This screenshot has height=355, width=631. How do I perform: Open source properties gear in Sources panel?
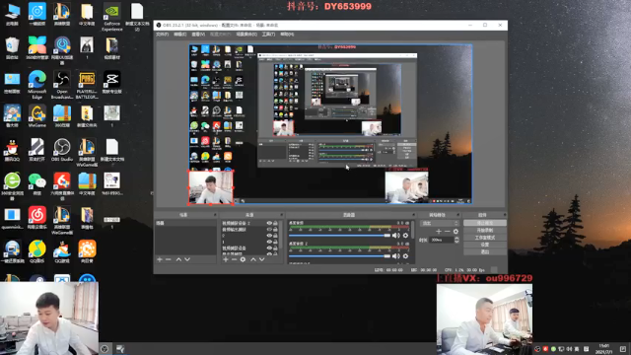pos(243,259)
